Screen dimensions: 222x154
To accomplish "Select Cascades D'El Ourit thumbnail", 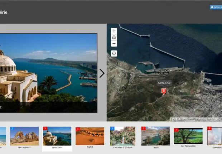I will (x=122, y=136).
